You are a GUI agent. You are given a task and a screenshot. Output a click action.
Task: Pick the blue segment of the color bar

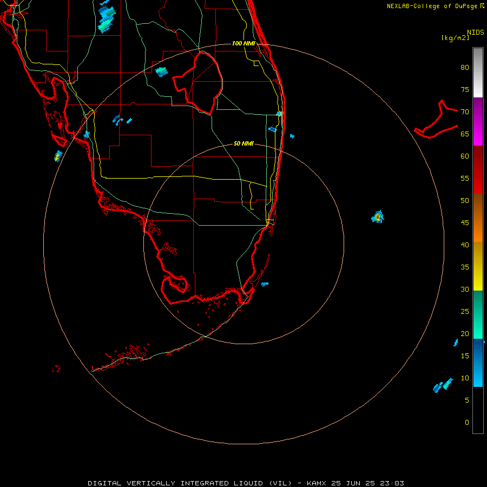(x=478, y=363)
